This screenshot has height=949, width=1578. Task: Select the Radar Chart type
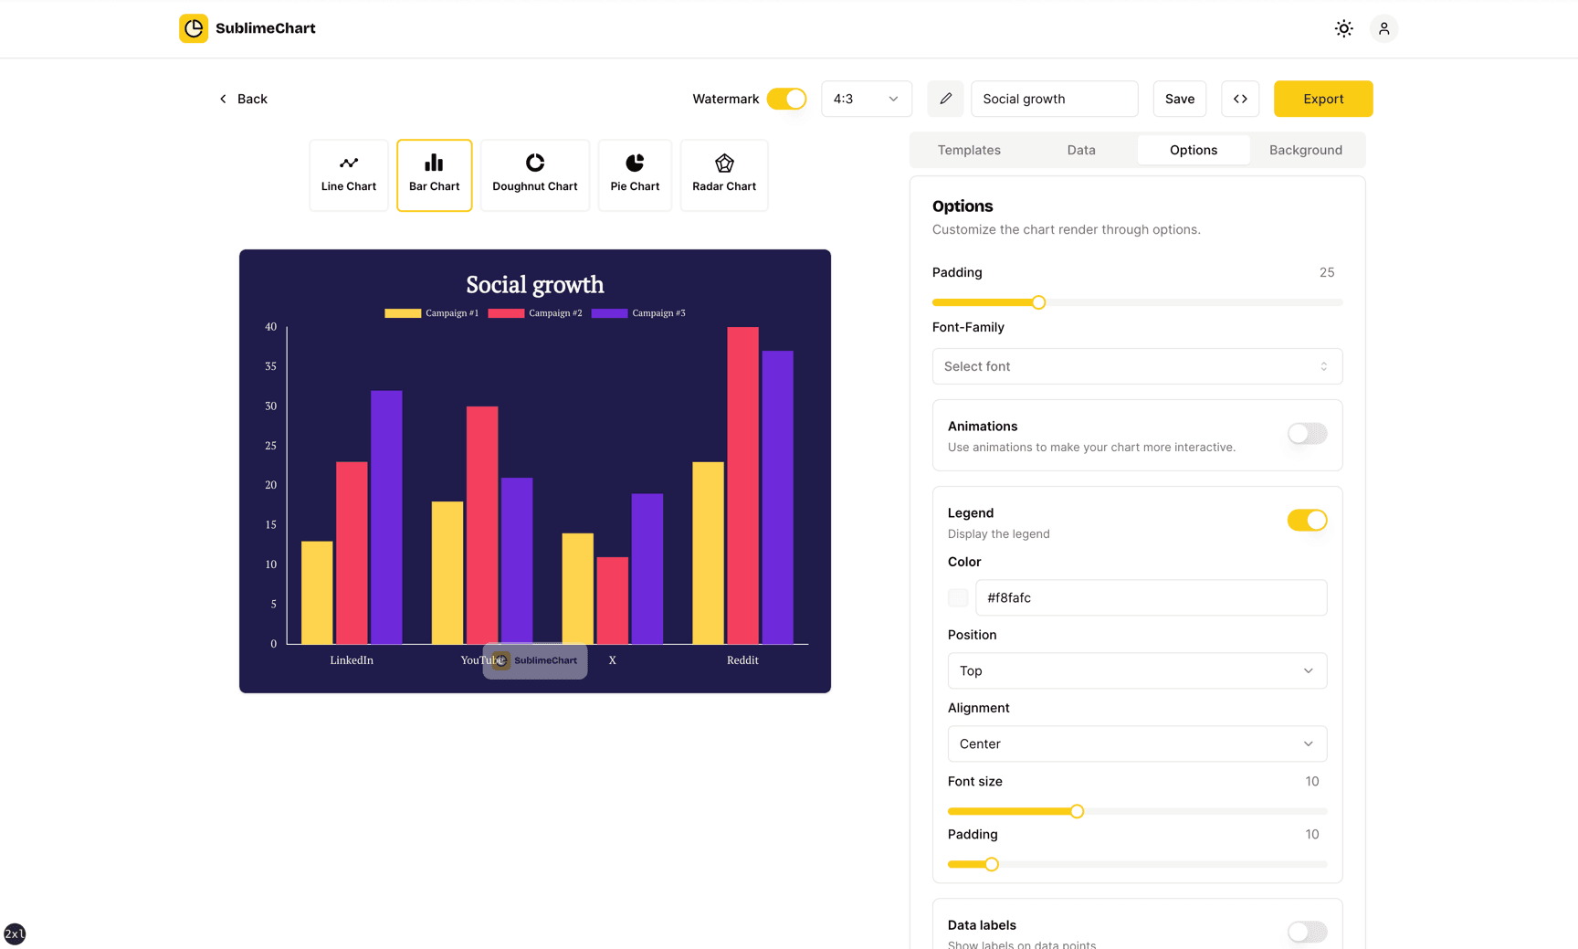(723, 174)
